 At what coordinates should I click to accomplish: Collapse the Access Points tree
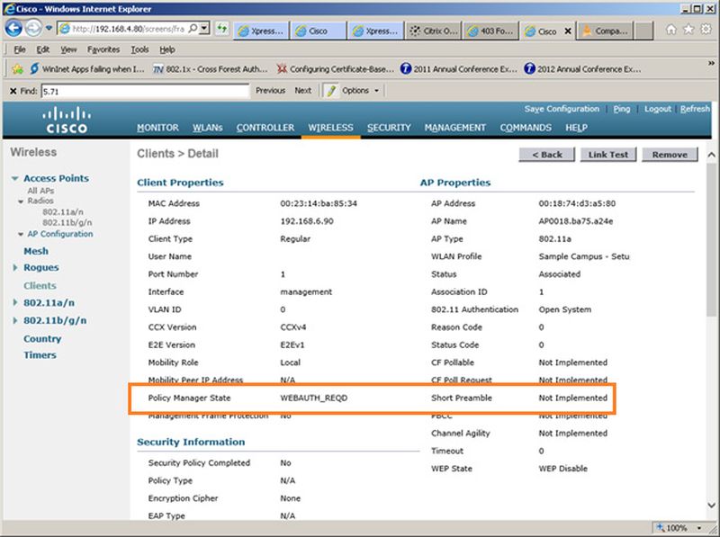click(x=15, y=178)
